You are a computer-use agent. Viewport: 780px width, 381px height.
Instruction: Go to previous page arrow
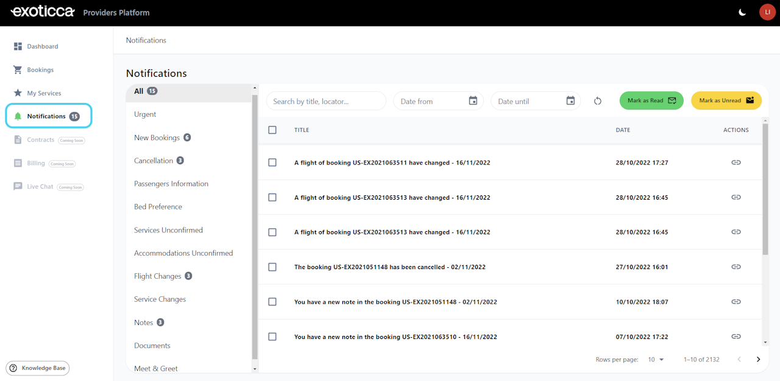pyautogui.click(x=739, y=360)
